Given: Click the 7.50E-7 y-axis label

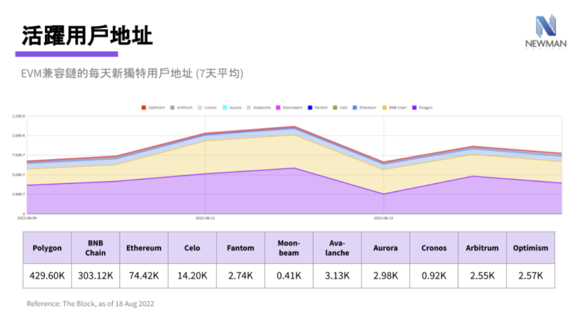Looking at the screenshot, I should click(x=19, y=155).
